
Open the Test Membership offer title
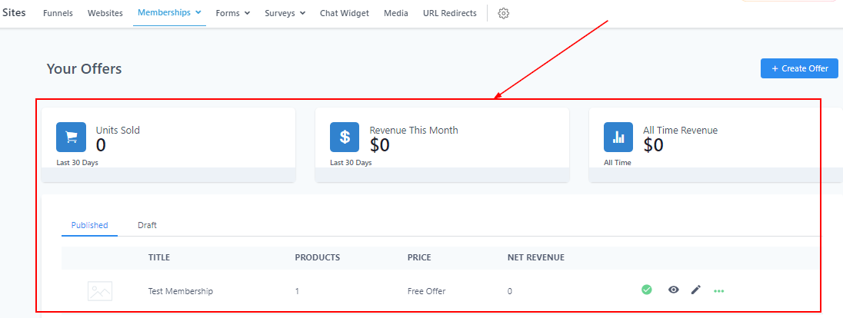pos(181,291)
